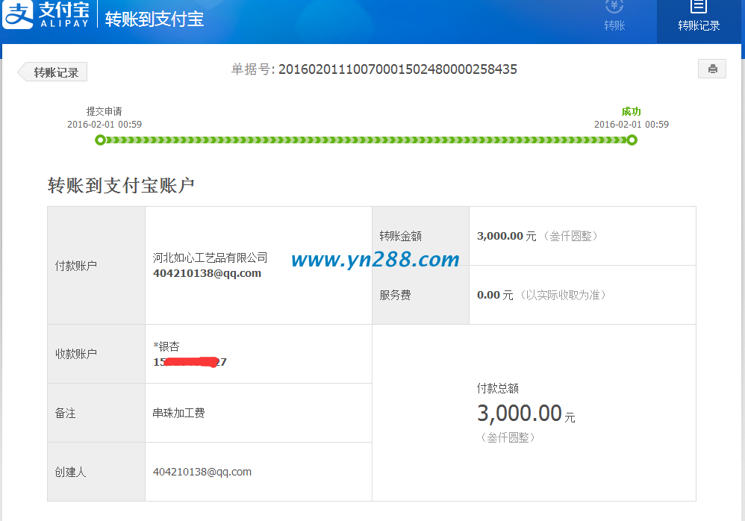This screenshot has width=745, height=521.
Task: Click the green 成功 endpoint dot on timeline
Action: pyautogui.click(x=632, y=140)
